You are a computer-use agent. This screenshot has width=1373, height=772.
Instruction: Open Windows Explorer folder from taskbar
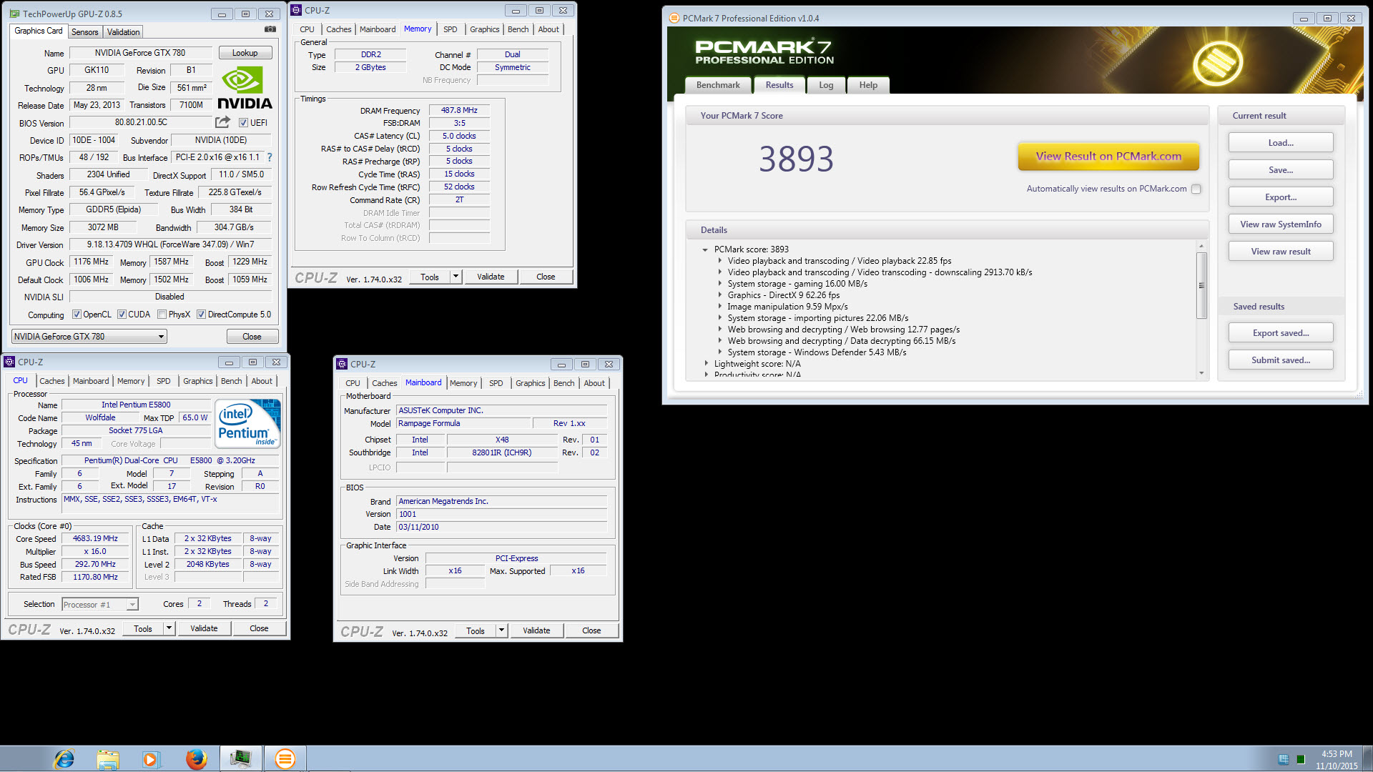108,758
